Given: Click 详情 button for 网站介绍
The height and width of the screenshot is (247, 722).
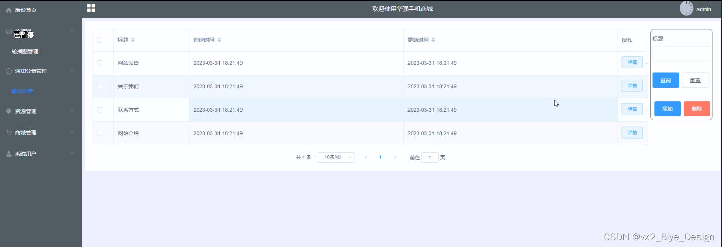Looking at the screenshot, I should point(632,133).
